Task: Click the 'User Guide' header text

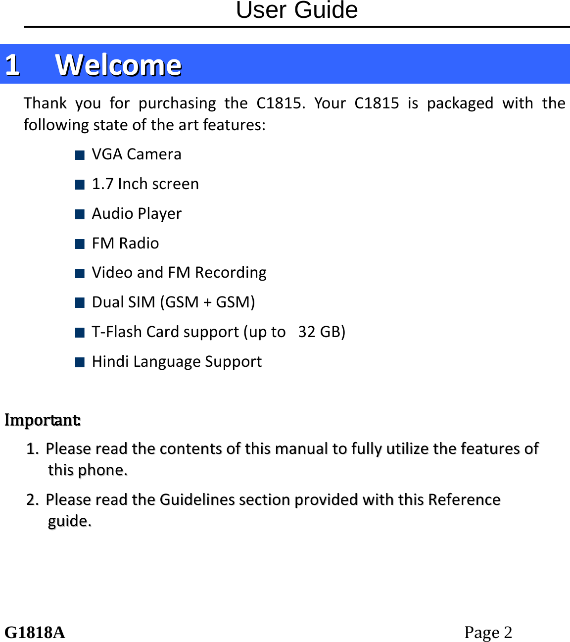Action: (297, 10)
